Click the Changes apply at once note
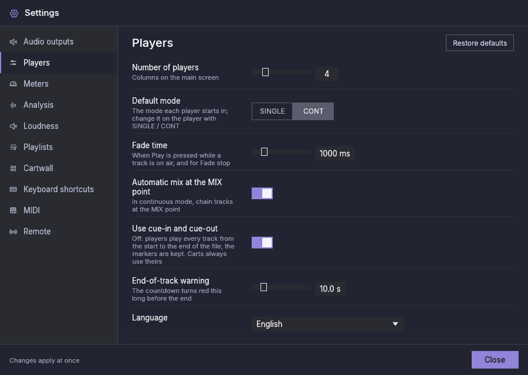 point(45,360)
